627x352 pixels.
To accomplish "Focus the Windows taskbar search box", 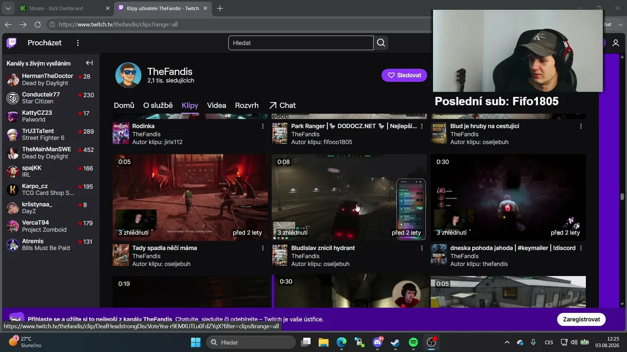I will tap(251, 342).
